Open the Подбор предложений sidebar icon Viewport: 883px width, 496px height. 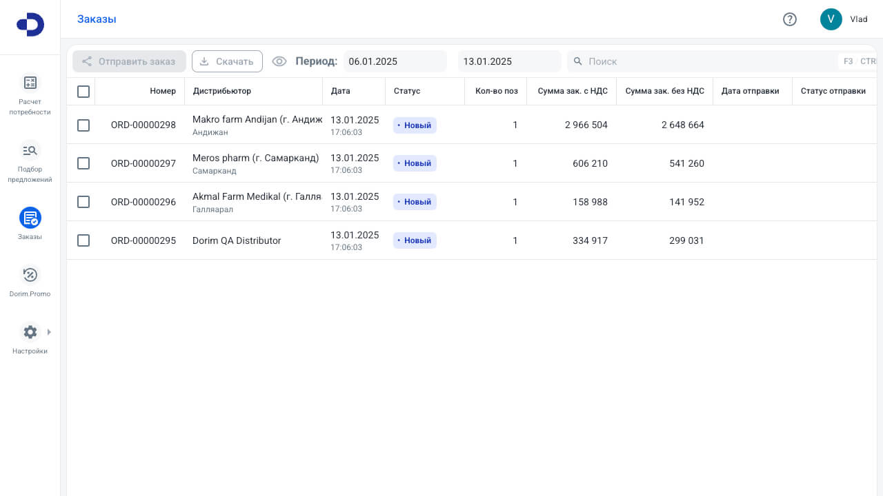pos(30,150)
